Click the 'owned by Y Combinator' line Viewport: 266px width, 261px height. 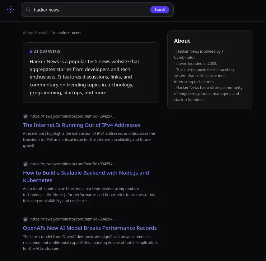(x=199, y=54)
